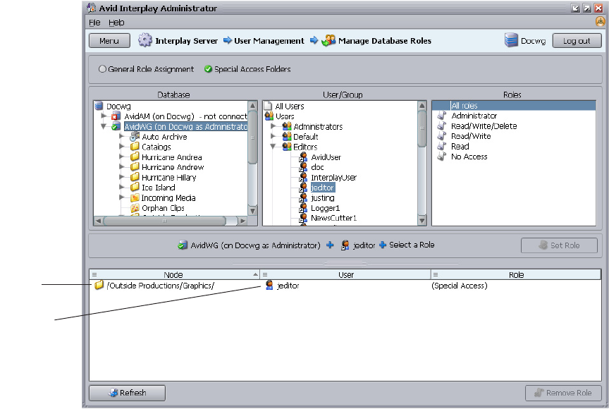Select General Role Assignment radio button

coord(102,69)
